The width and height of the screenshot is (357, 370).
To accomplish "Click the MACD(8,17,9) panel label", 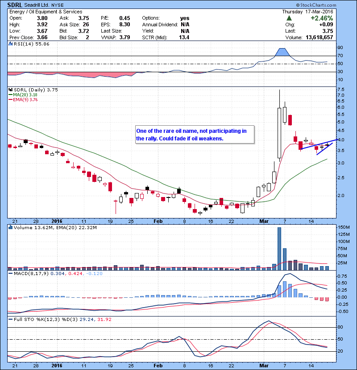I will click(x=31, y=274).
